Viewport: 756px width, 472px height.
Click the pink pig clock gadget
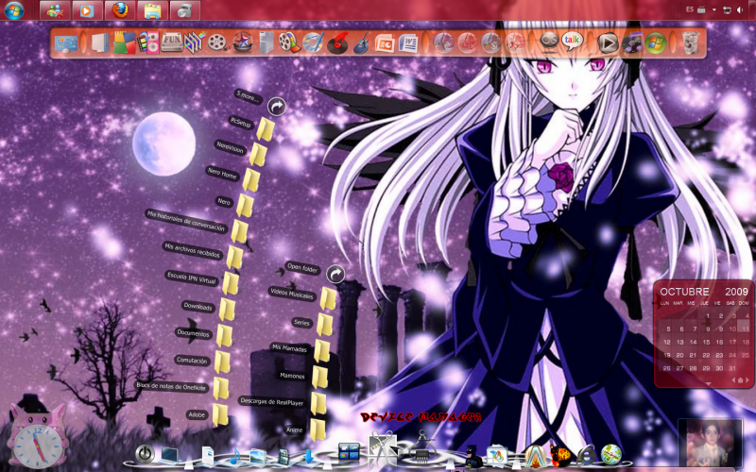(37, 436)
